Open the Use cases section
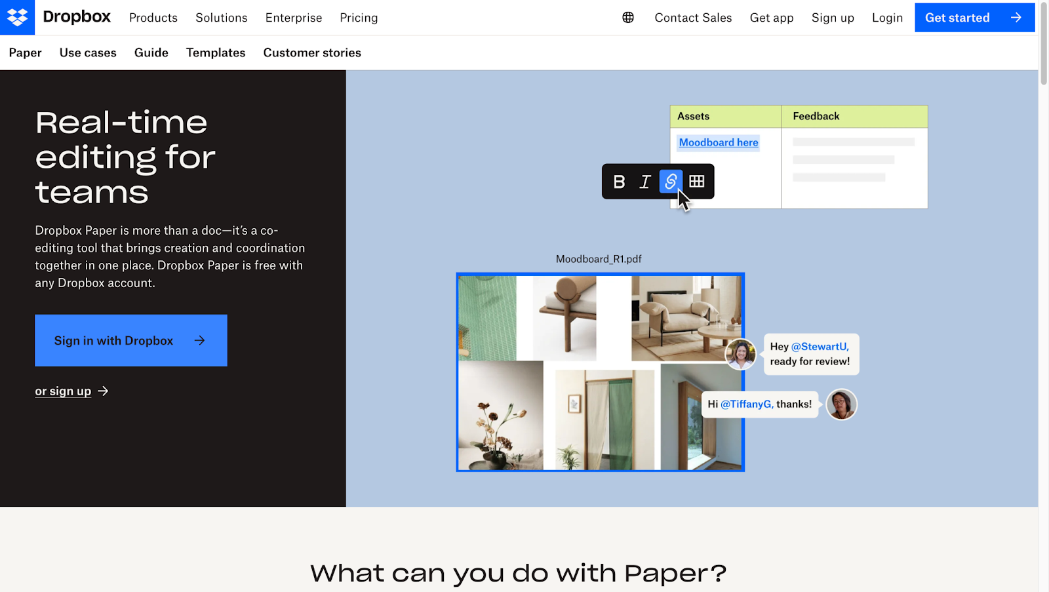This screenshot has width=1049, height=592. click(88, 52)
